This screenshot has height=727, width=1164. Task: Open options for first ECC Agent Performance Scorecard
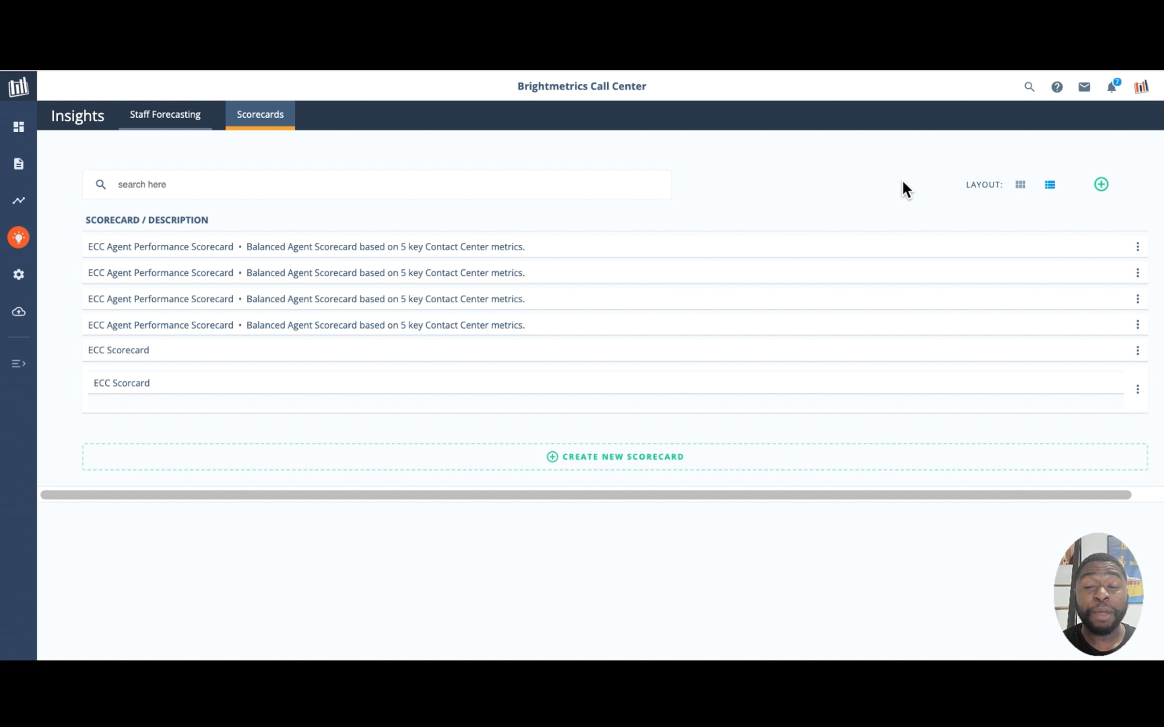click(1137, 247)
